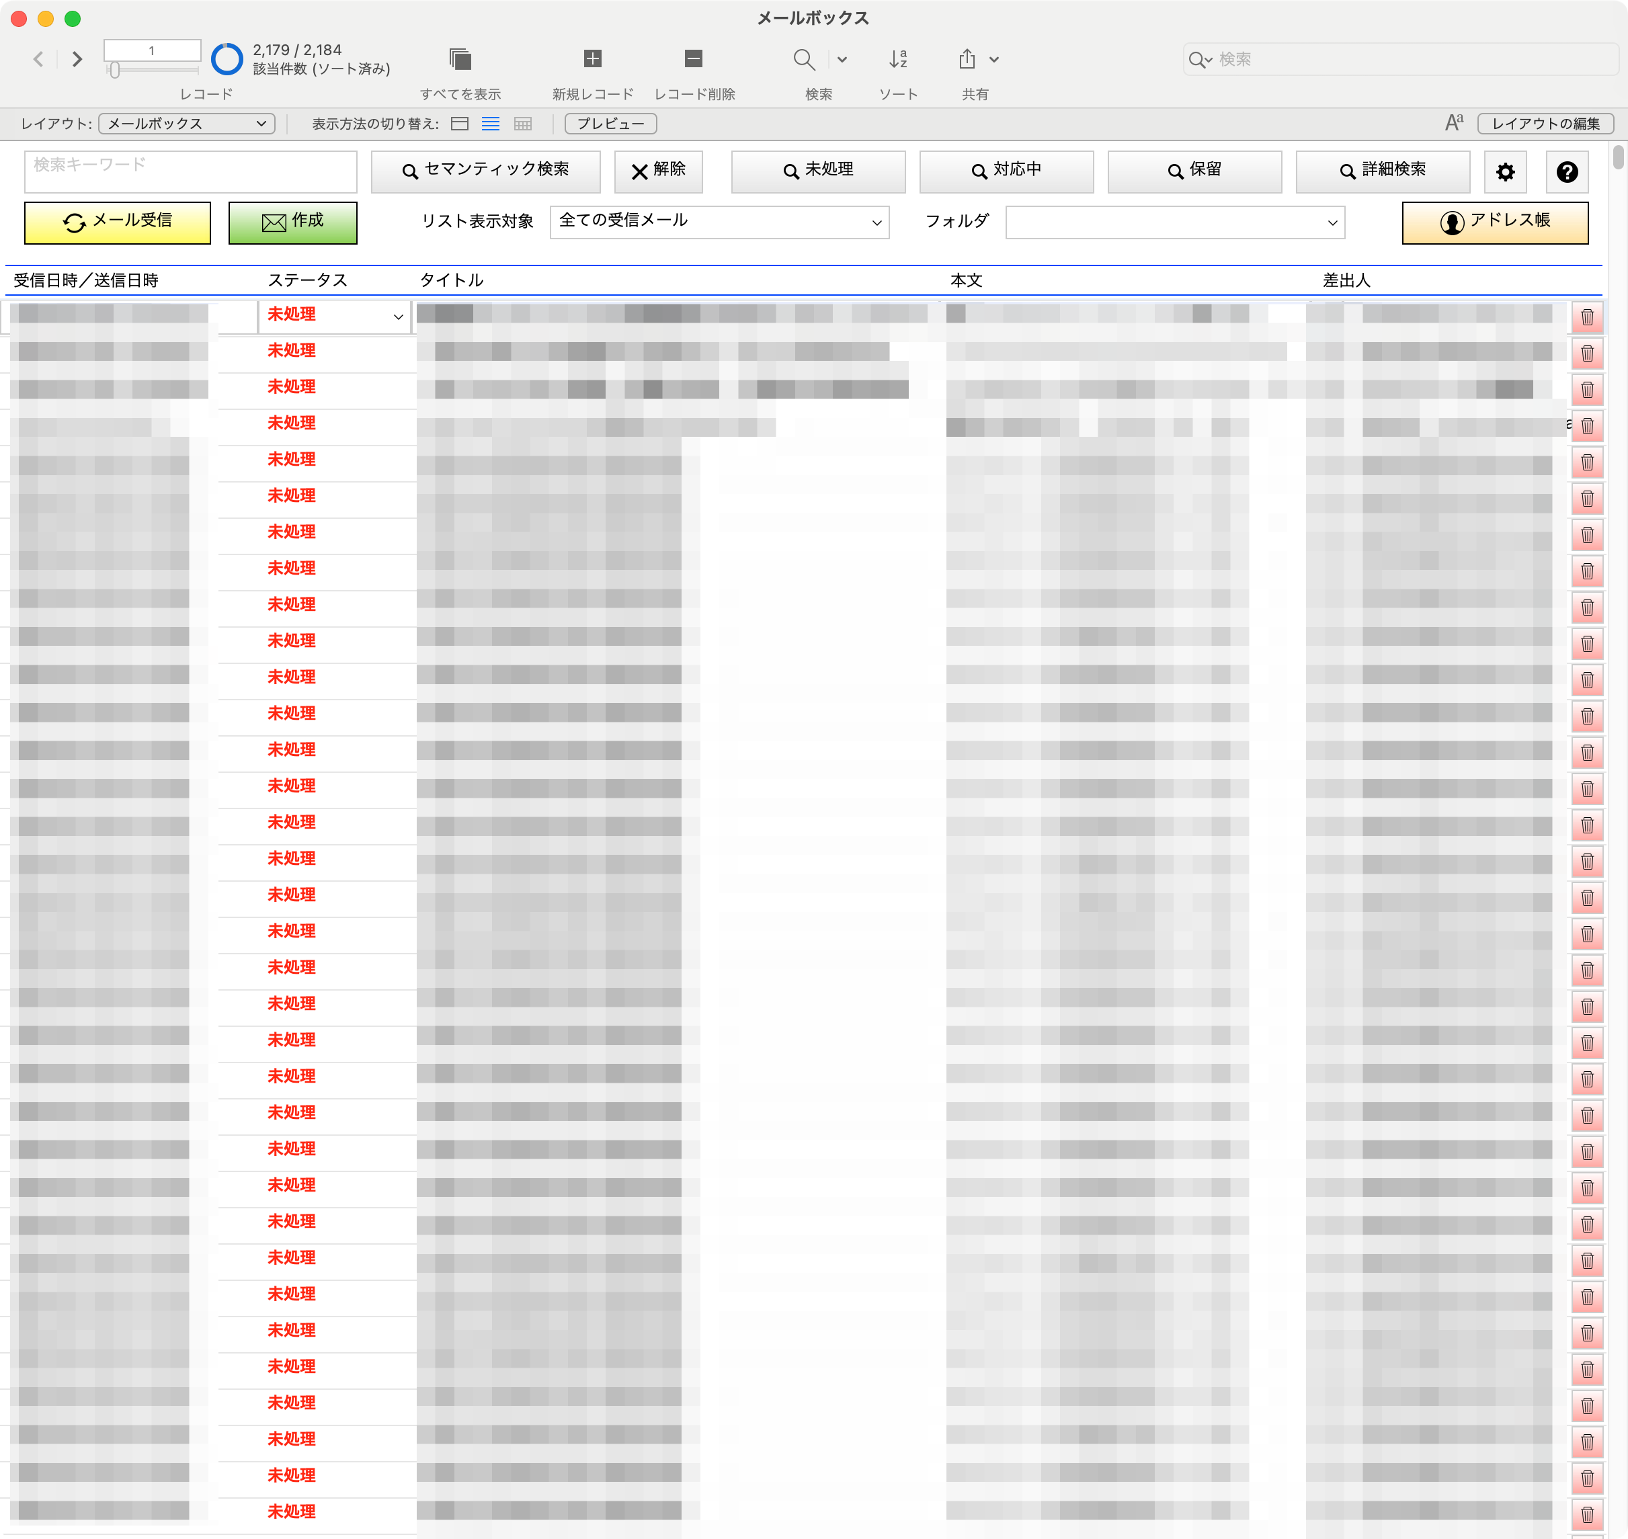Click the 検索キーワード input field
This screenshot has width=1628, height=1539.
click(x=190, y=171)
